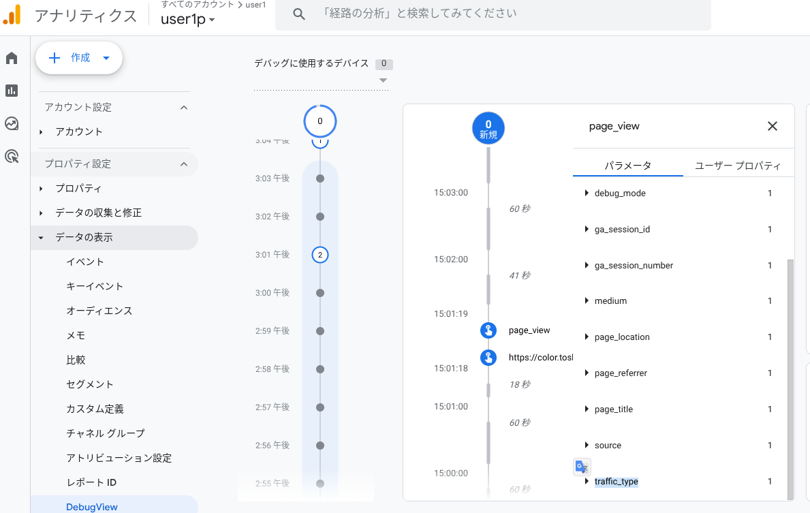Open レポート ID in the sidebar

tap(91, 482)
